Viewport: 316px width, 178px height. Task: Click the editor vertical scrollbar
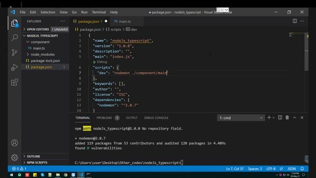[x=307, y=52]
